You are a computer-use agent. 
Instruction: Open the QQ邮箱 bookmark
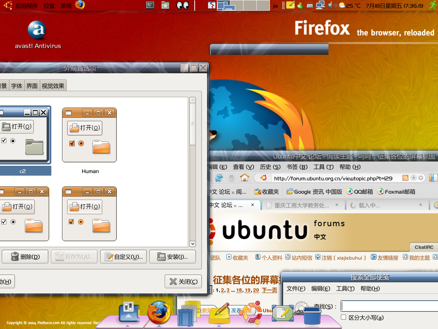(x=360, y=191)
